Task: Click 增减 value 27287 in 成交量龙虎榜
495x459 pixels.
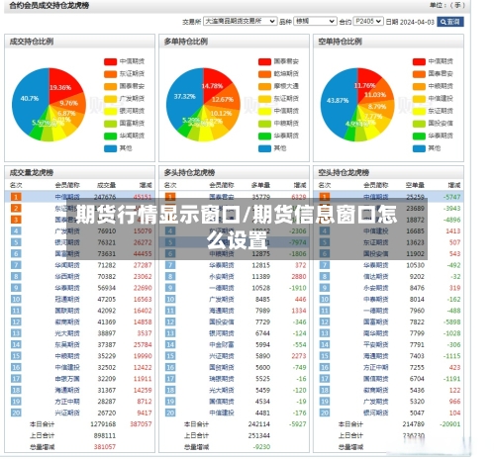Action: click(143, 265)
